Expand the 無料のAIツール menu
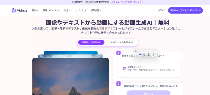Screen dimensions: 210x95 click(x=51, y=10)
